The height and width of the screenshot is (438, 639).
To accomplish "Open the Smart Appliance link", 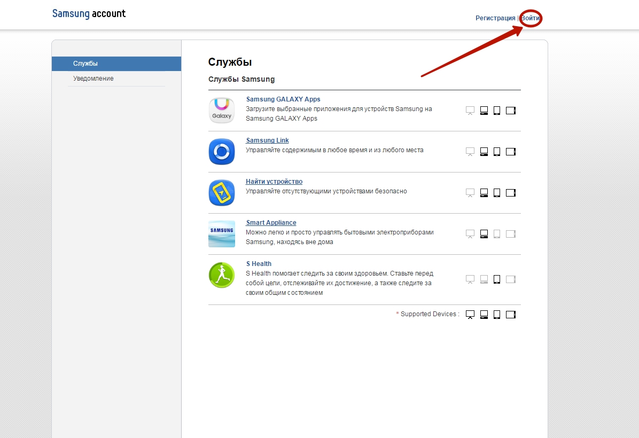I will point(271,222).
